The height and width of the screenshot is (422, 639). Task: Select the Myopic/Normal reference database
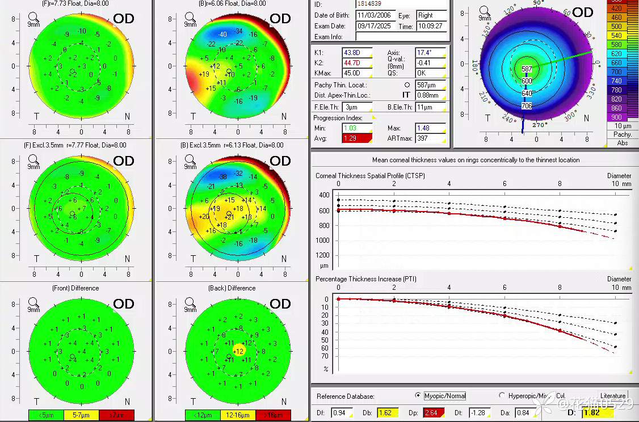point(418,395)
